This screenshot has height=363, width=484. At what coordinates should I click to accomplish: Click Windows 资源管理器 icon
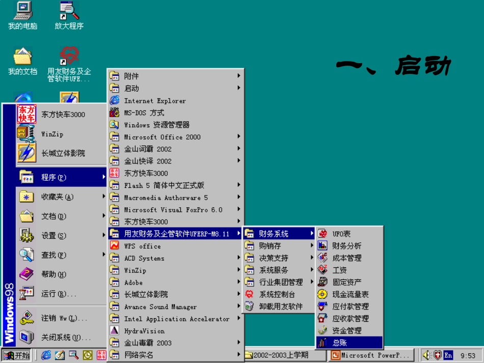[115, 125]
